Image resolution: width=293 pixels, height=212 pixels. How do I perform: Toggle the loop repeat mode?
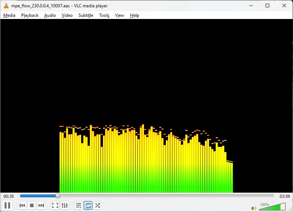click(x=88, y=206)
